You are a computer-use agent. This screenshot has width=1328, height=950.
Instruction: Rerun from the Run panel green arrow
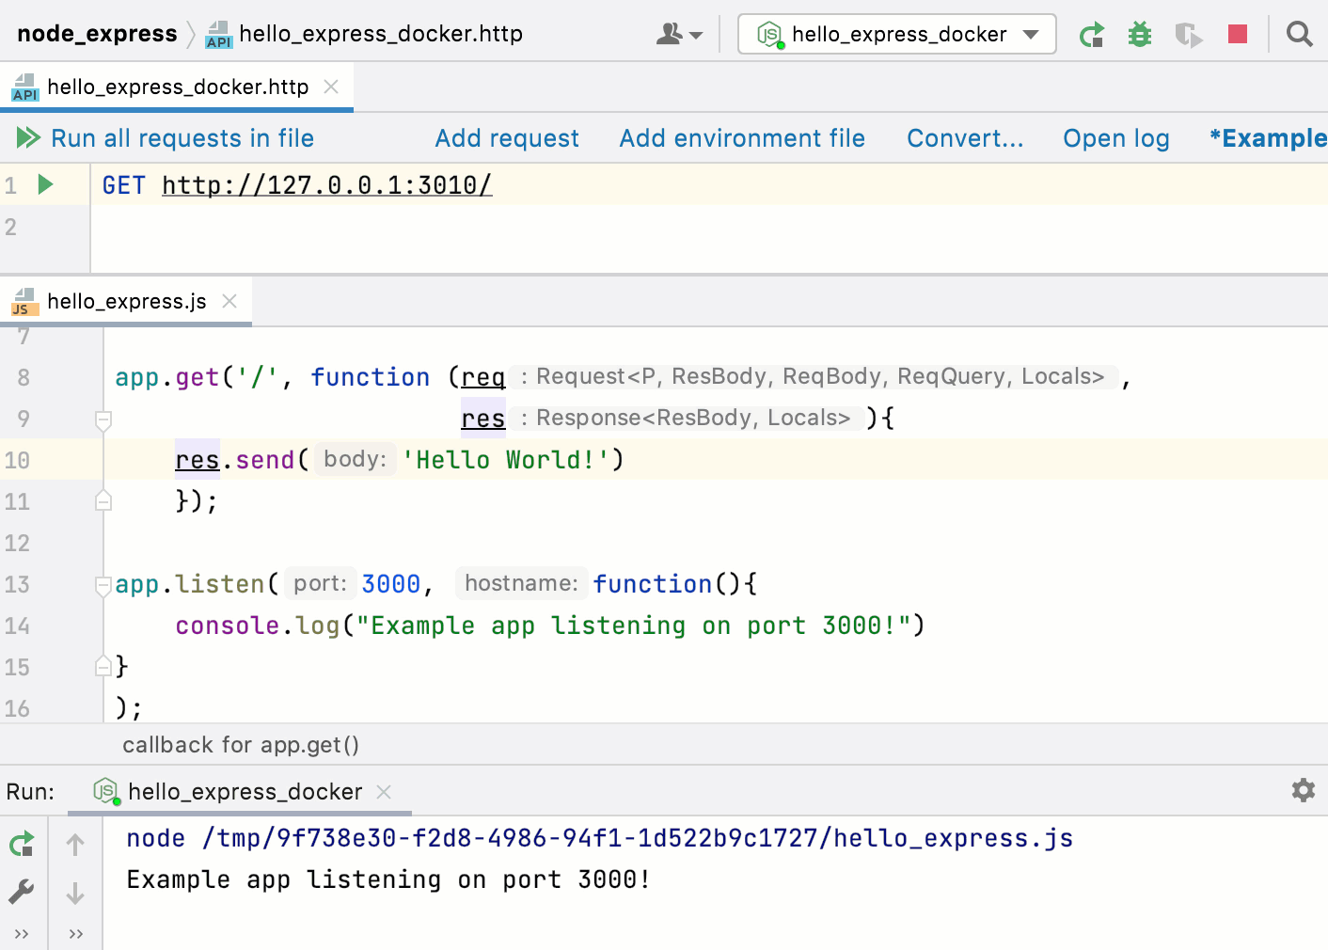(21, 844)
